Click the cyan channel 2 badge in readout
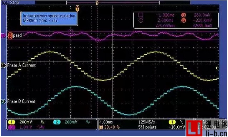Viewport: 228px width, 137px height. tap(57, 122)
